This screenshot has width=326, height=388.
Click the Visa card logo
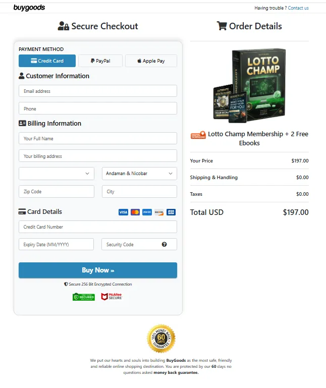click(123, 212)
